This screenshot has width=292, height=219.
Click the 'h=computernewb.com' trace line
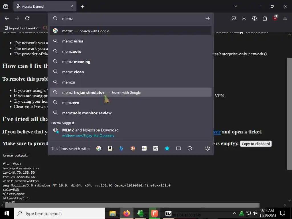pyautogui.click(x=21, y=168)
